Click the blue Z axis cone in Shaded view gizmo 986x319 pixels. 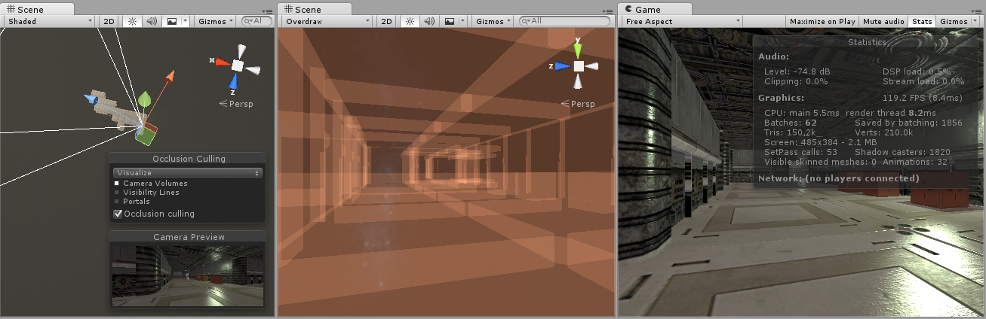pos(234,81)
